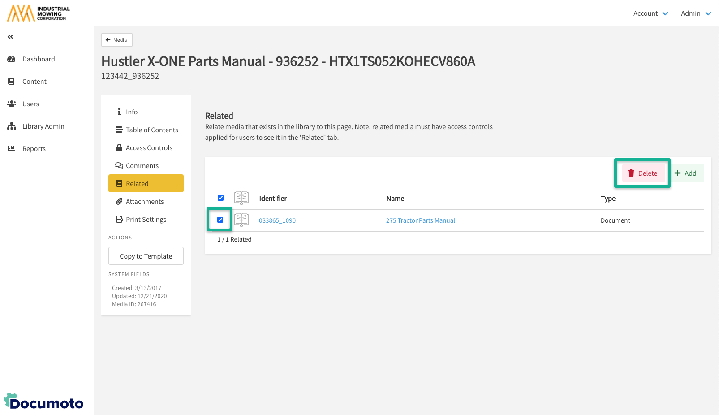Image resolution: width=719 pixels, height=415 pixels.
Task: Expand the Account dropdown
Action: click(650, 13)
